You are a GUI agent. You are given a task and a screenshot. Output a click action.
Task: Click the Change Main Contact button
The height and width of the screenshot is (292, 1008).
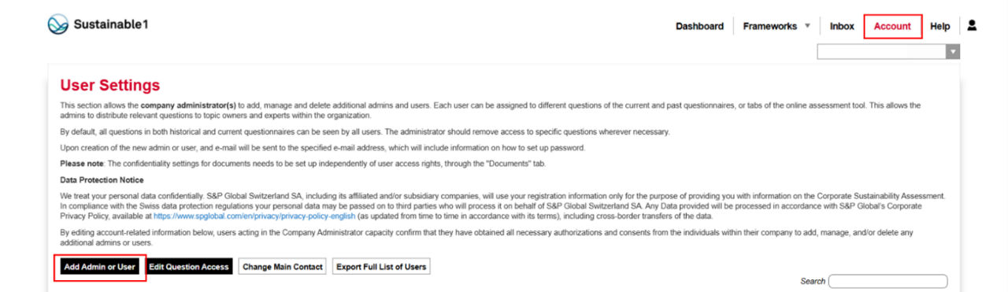[x=283, y=267]
